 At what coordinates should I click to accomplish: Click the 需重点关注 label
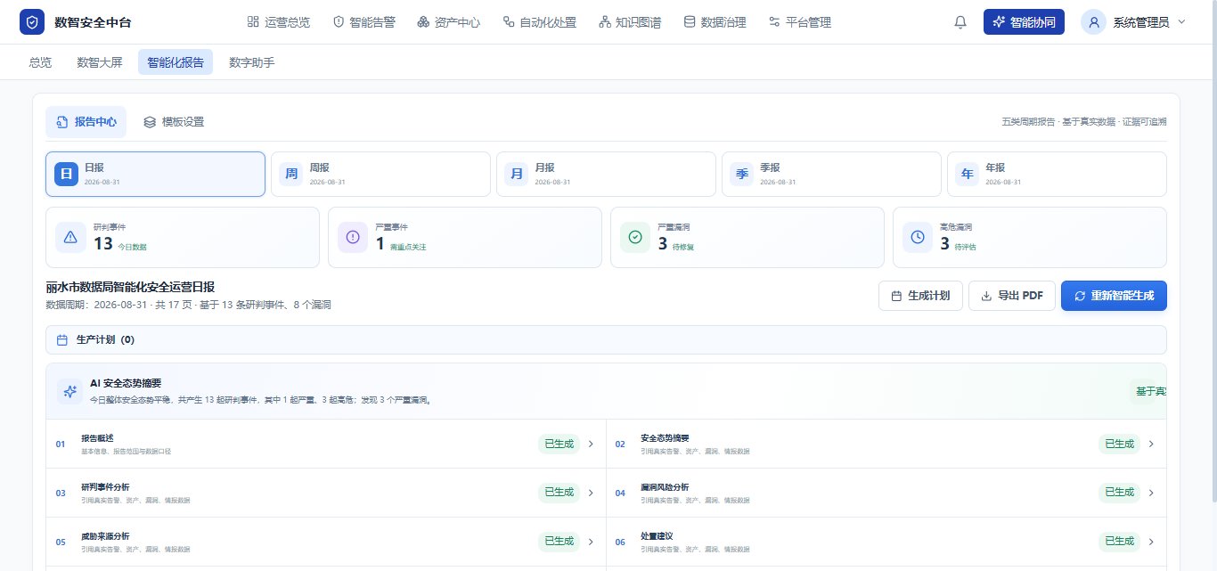coord(408,247)
